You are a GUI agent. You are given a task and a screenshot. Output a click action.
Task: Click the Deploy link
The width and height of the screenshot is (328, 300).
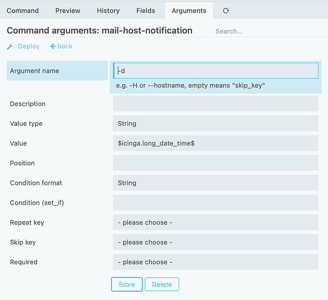tap(29, 46)
